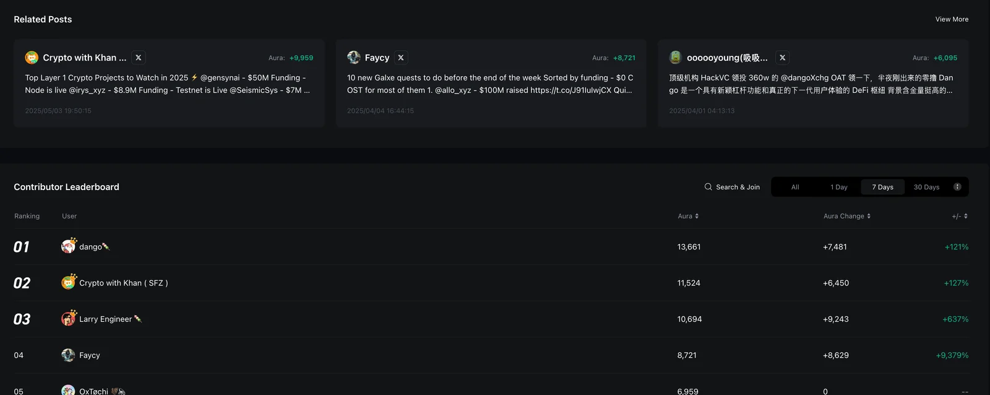Image resolution: width=990 pixels, height=395 pixels.
Task: Open the oooooyoung related post card
Action: pyautogui.click(x=813, y=84)
